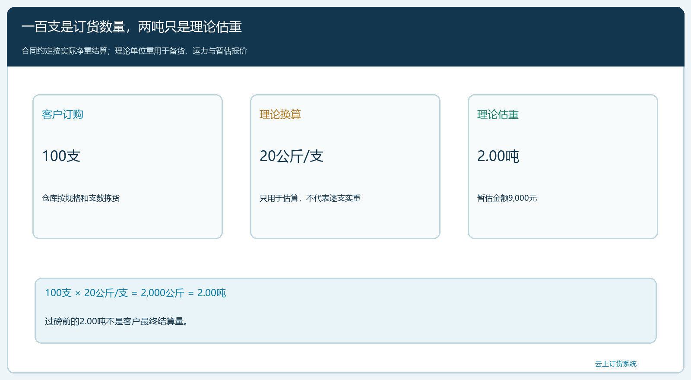Select the 理论换算 card title
Screen dimensions: 691x380
click(280, 114)
